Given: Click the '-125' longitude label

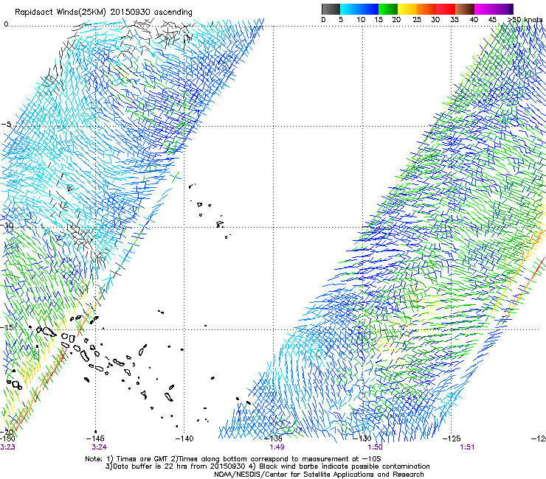Looking at the screenshot, I should [x=452, y=438].
